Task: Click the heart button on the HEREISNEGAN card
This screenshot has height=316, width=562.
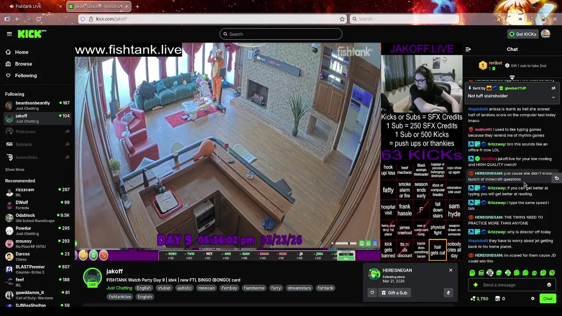Action: tap(372, 293)
